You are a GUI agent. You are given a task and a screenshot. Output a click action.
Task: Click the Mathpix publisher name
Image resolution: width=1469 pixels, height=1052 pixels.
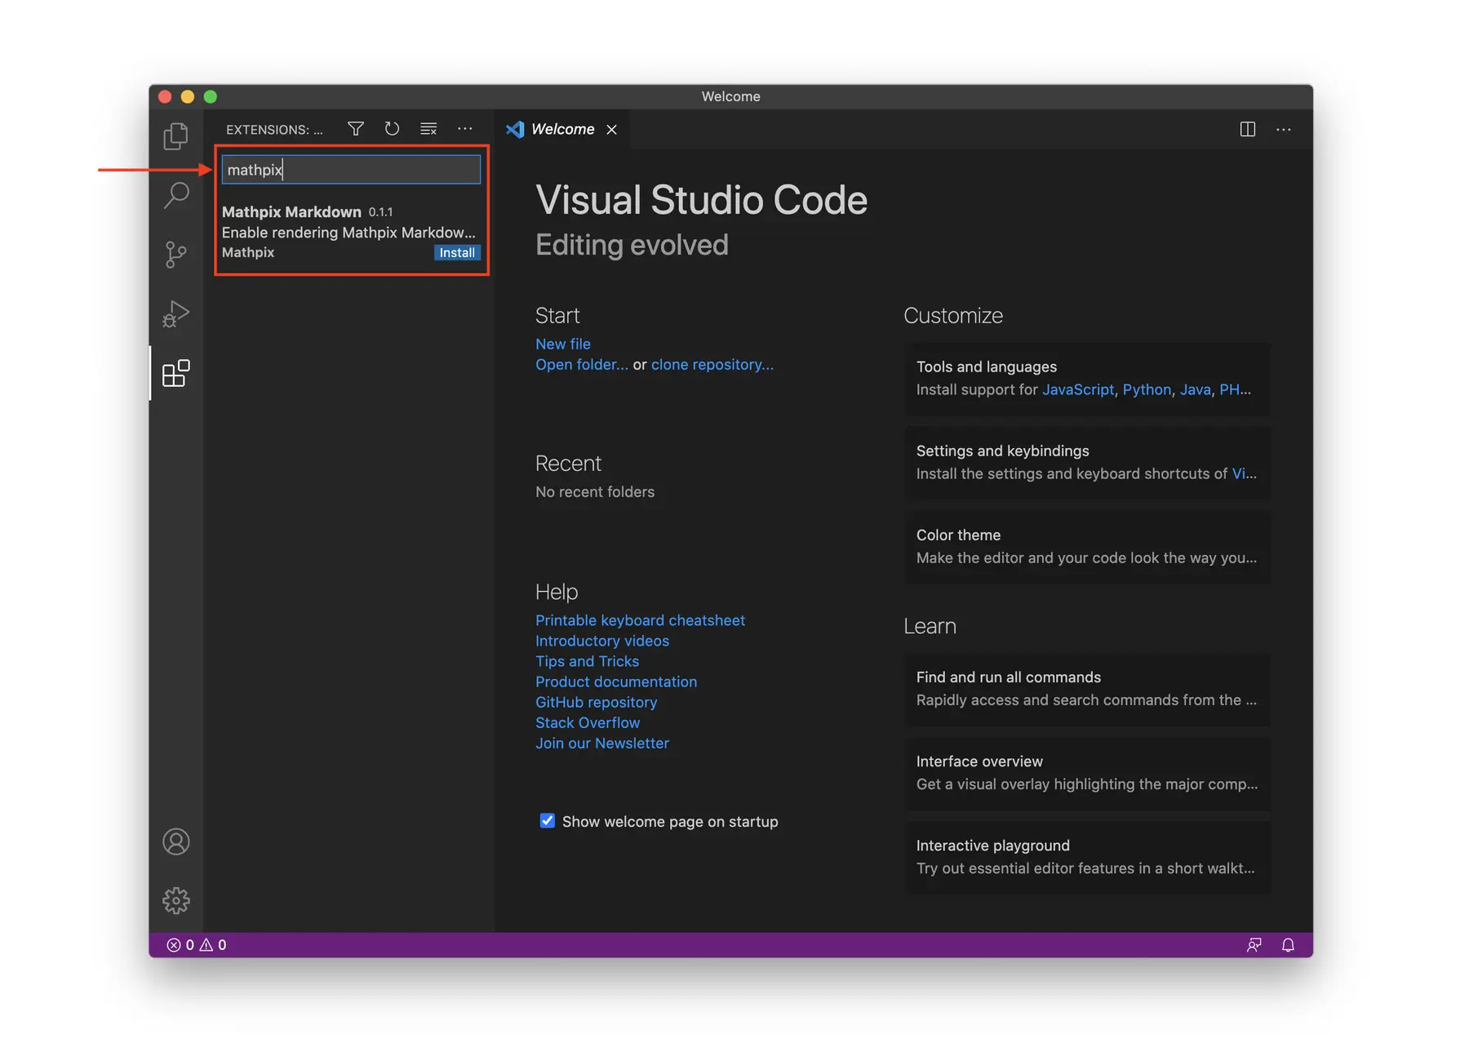pyautogui.click(x=248, y=252)
